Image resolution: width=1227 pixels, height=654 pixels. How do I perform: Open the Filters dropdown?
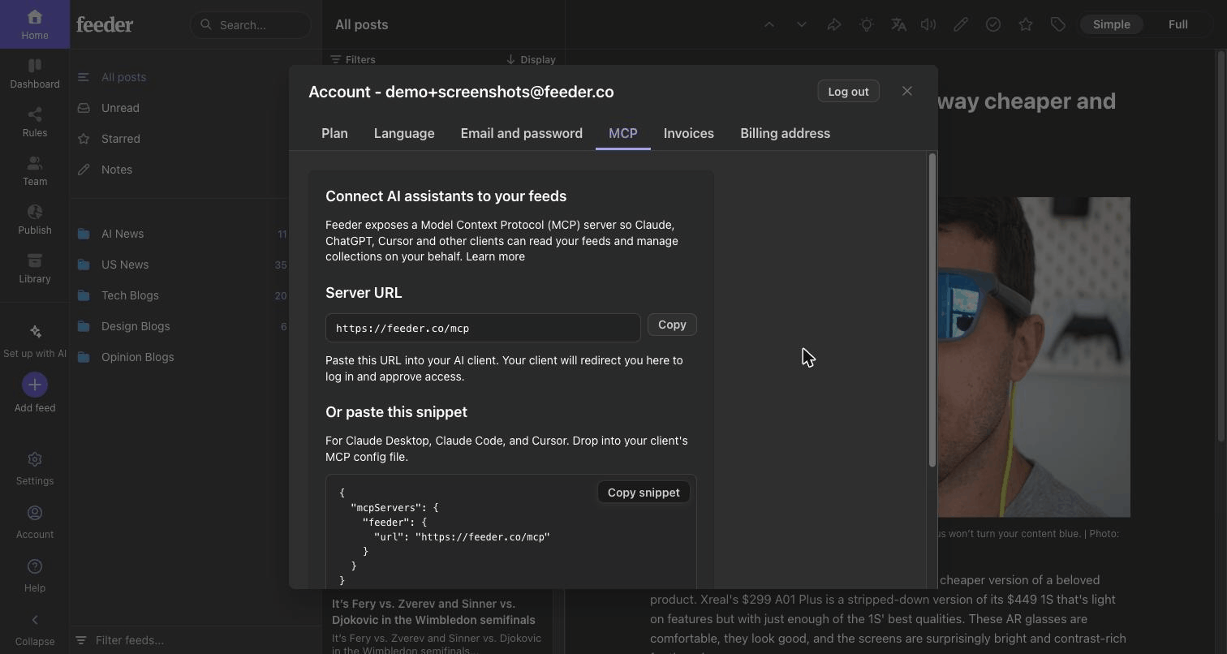click(353, 59)
